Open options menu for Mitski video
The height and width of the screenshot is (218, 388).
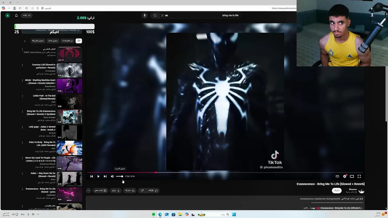(22, 81)
